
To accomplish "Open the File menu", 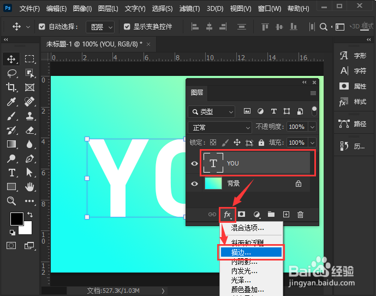I will coord(29,9).
